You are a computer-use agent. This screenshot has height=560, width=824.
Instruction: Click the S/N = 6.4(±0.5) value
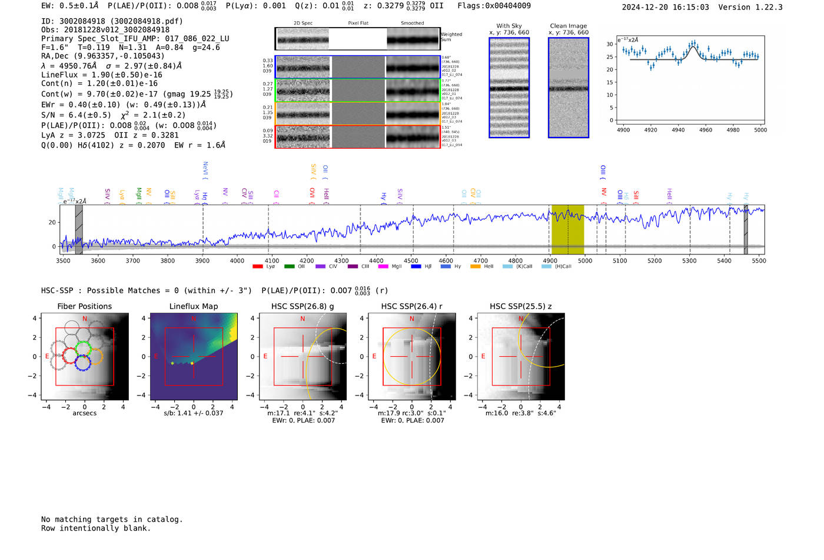tap(76, 115)
